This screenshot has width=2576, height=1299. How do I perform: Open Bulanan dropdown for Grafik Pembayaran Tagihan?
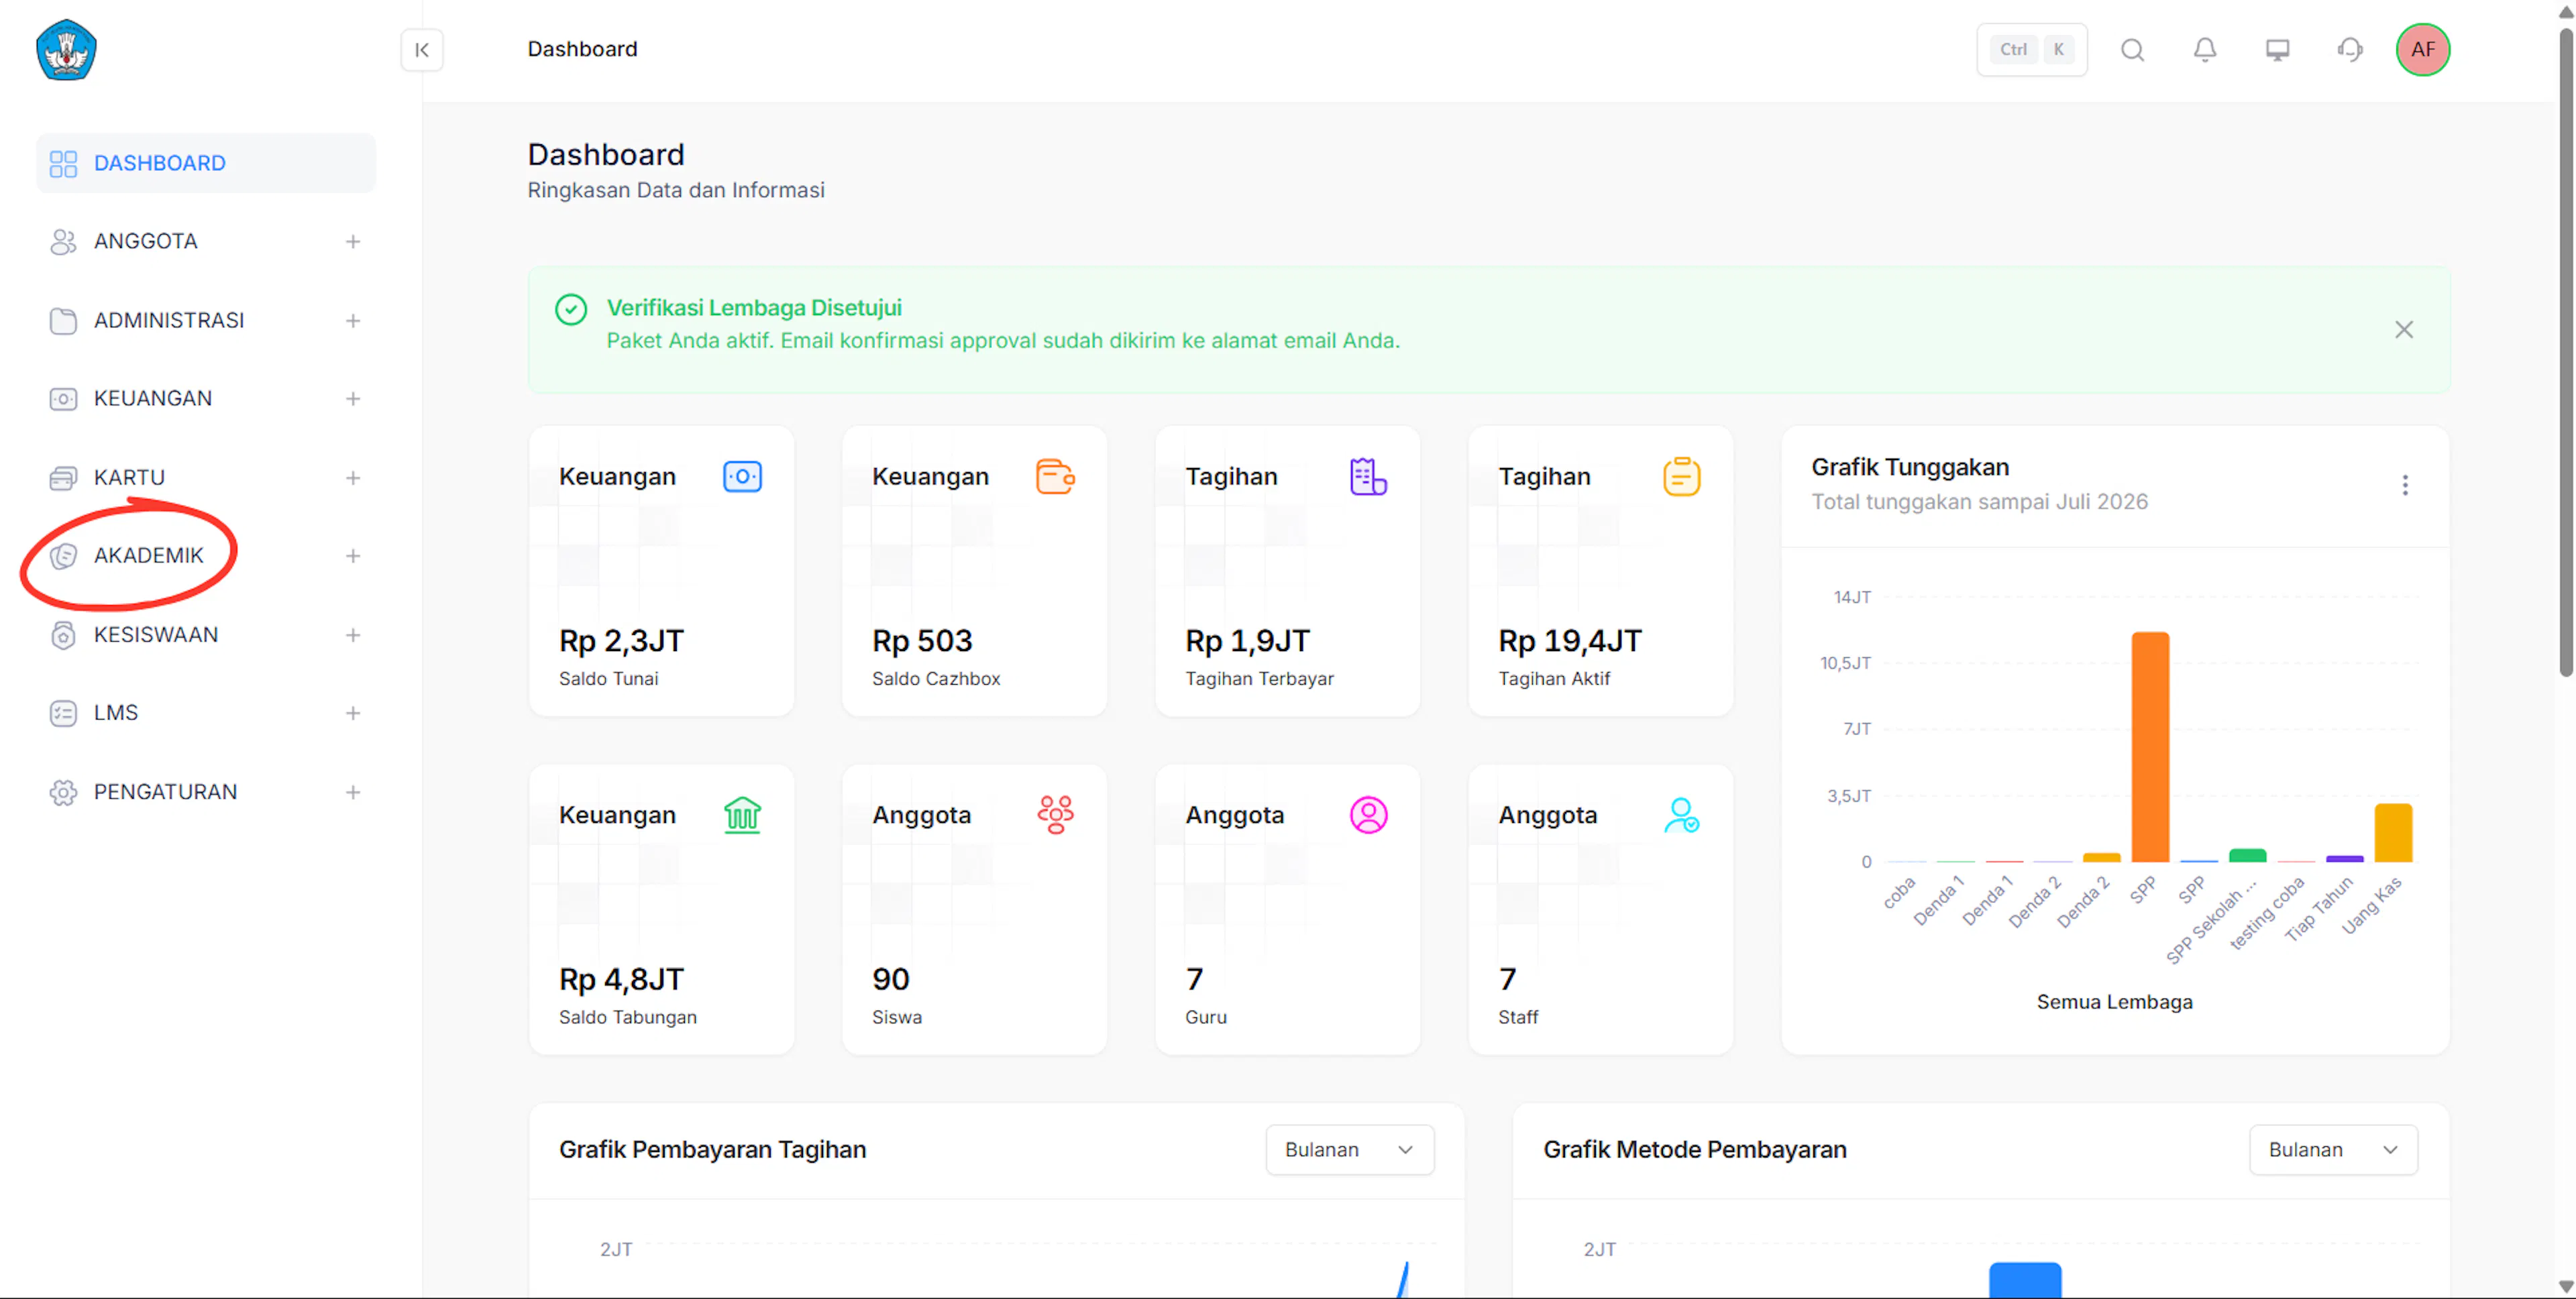[x=1349, y=1150]
